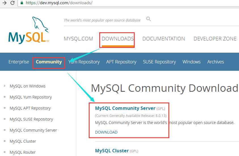Open the DOWNLOADS navigation tab
Image resolution: width=239 pixels, height=156 pixels.
click(x=118, y=39)
